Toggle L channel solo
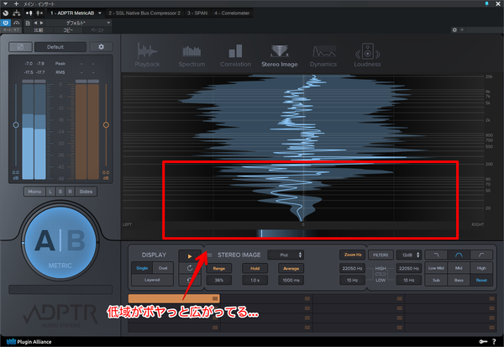The height and width of the screenshot is (347, 504). point(50,192)
